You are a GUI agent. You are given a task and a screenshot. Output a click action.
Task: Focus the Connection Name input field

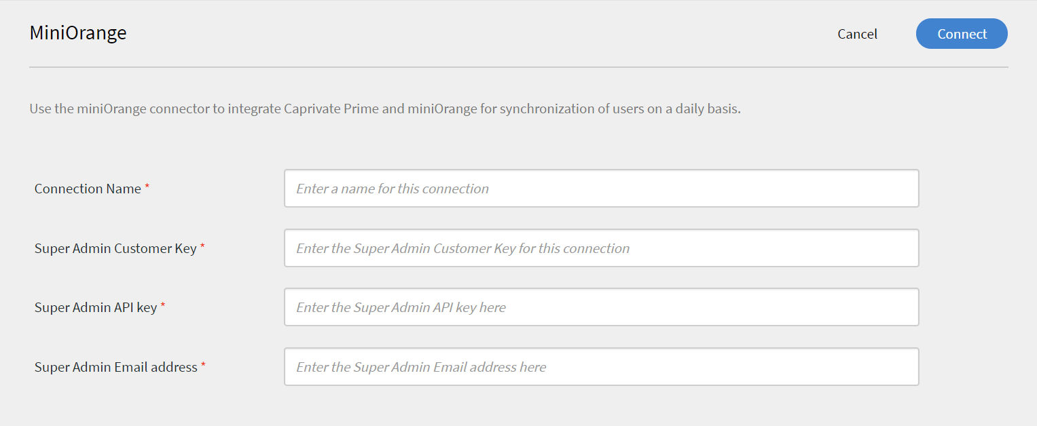(602, 189)
